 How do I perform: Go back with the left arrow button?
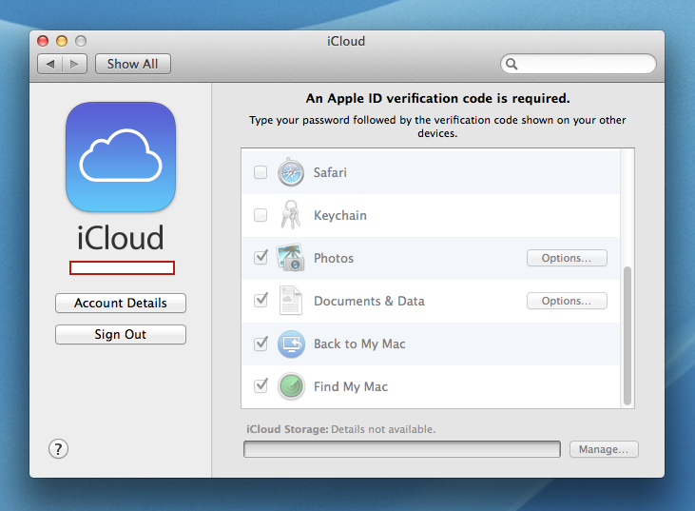(50, 64)
